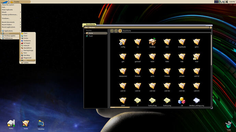Screen dimensions: 236x132
Task: Open the Window menu in Tracker window
Action: (x=92, y=28)
